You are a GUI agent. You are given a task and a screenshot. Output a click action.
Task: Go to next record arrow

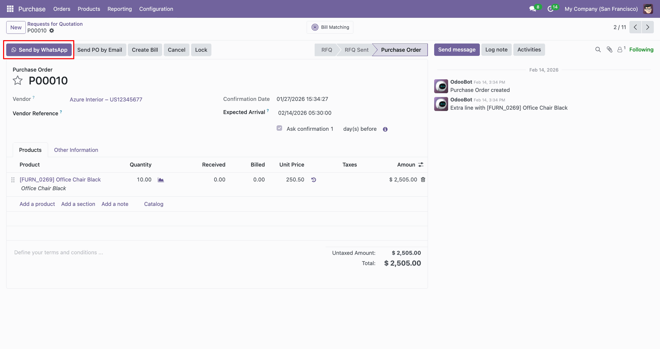[648, 27]
